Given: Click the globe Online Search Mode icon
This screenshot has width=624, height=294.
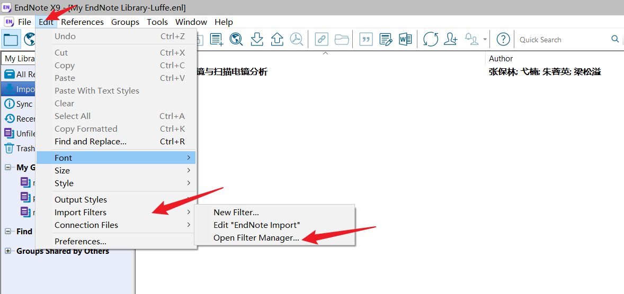Looking at the screenshot, I should [x=30, y=39].
